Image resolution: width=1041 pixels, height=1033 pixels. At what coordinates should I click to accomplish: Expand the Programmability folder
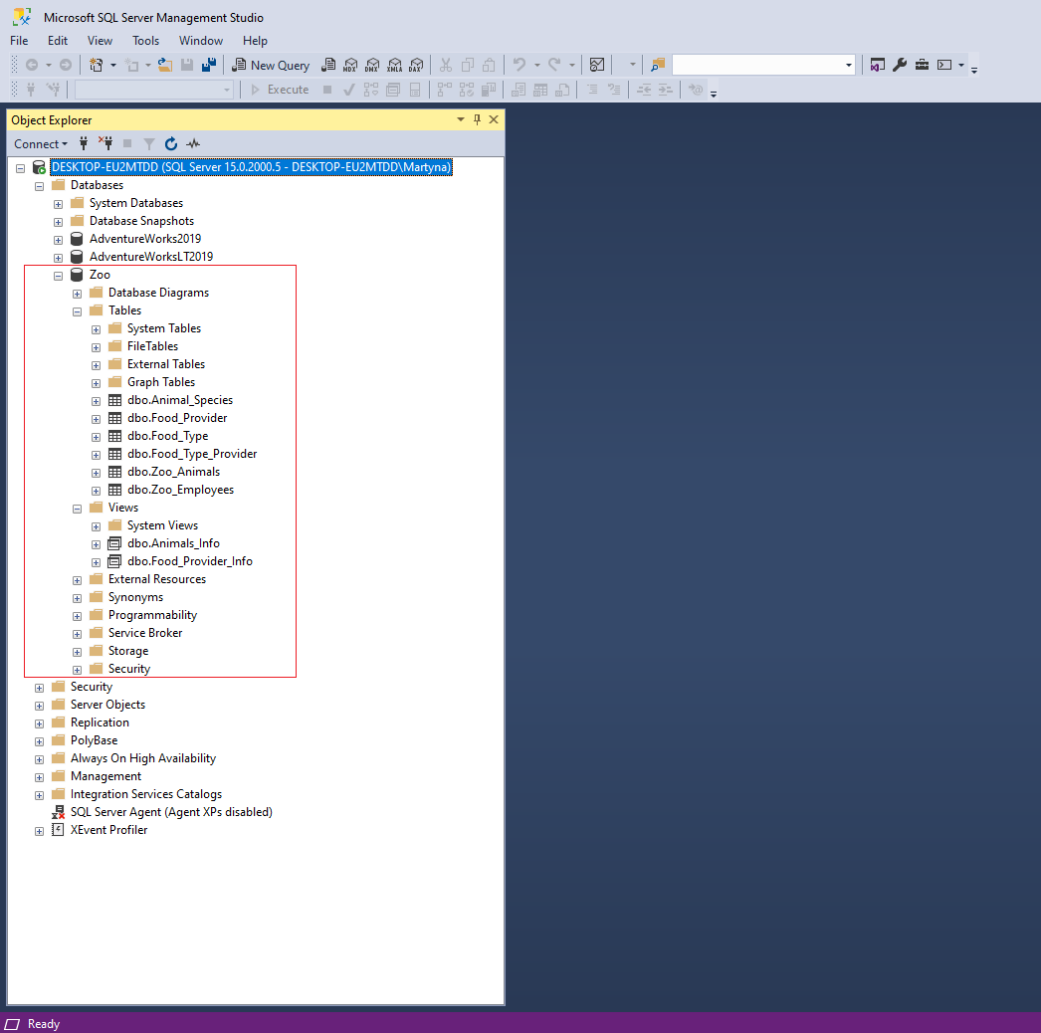point(77,616)
